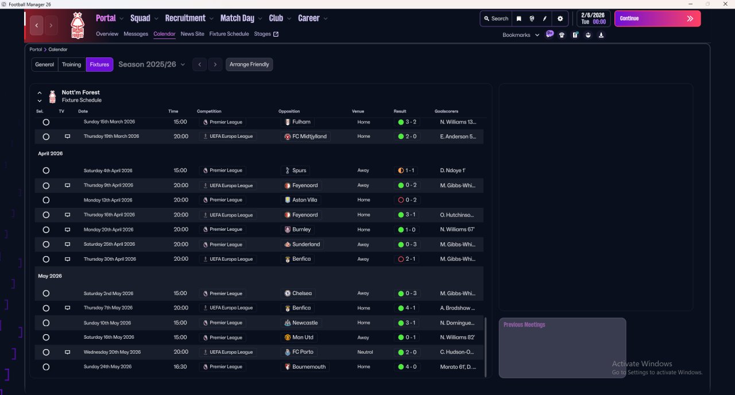The image size is (735, 395).
Task: Click the Search field in top bar
Action: pyautogui.click(x=496, y=18)
